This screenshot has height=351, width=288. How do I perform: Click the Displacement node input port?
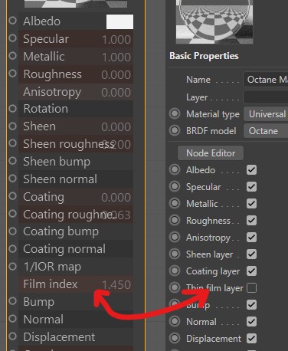[x=12, y=336]
